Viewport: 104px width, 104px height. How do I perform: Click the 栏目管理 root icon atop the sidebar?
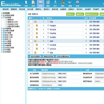tap(2, 13)
